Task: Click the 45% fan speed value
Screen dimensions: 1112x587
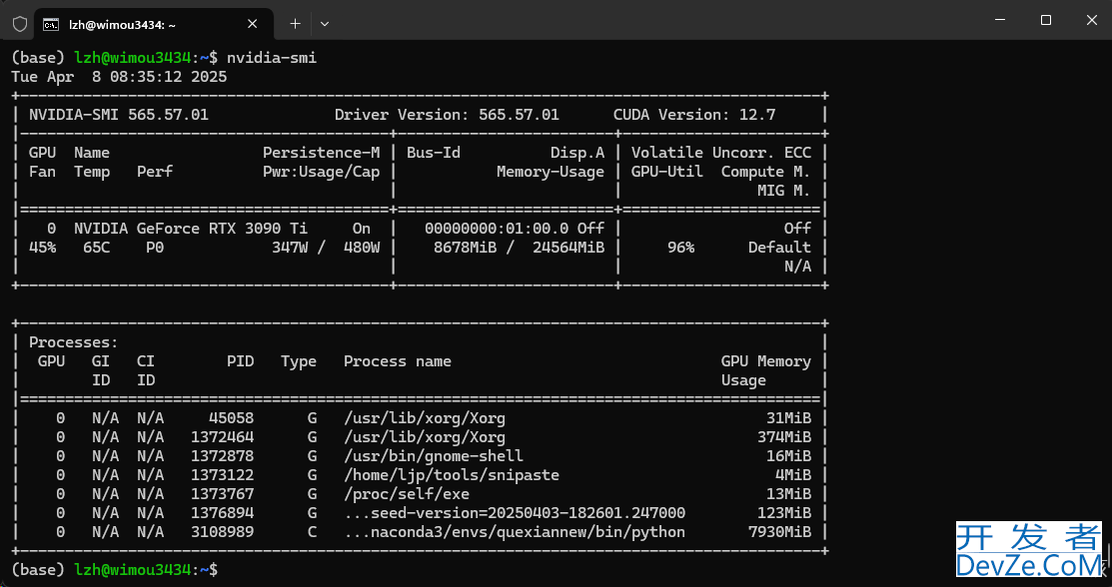Action: click(x=43, y=248)
